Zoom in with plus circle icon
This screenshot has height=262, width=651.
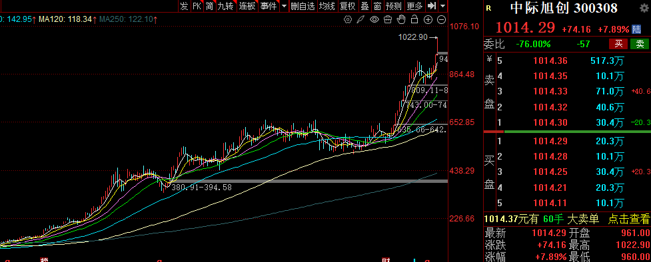point(428,19)
